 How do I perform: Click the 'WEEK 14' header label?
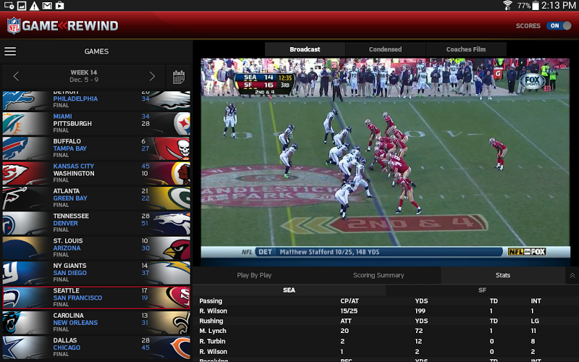point(84,72)
